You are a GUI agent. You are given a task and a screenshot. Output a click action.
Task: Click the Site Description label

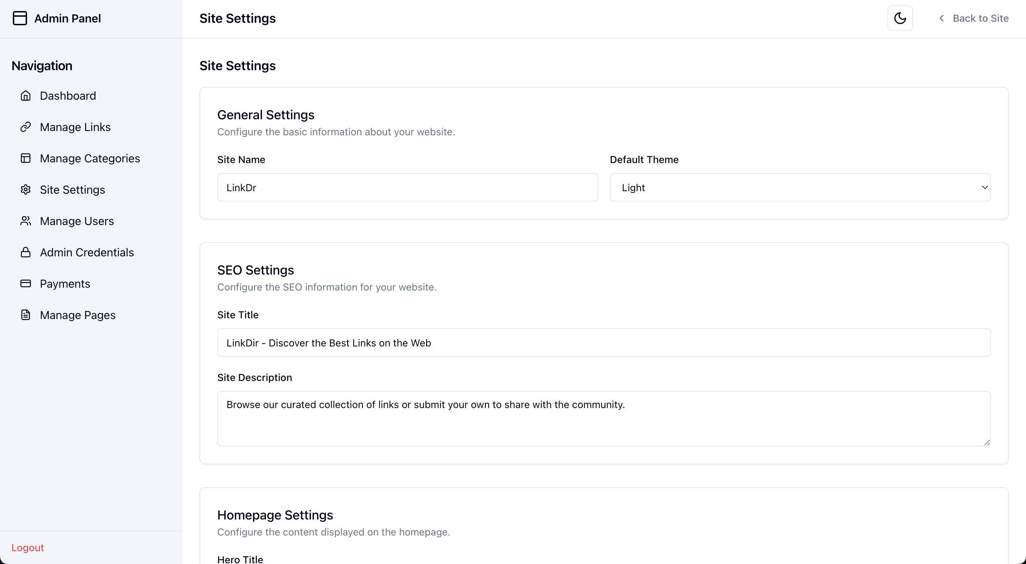coord(254,377)
